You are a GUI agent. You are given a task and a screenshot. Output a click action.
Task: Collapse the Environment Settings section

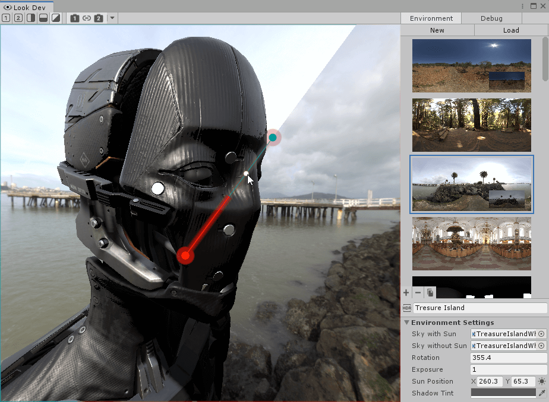[407, 323]
